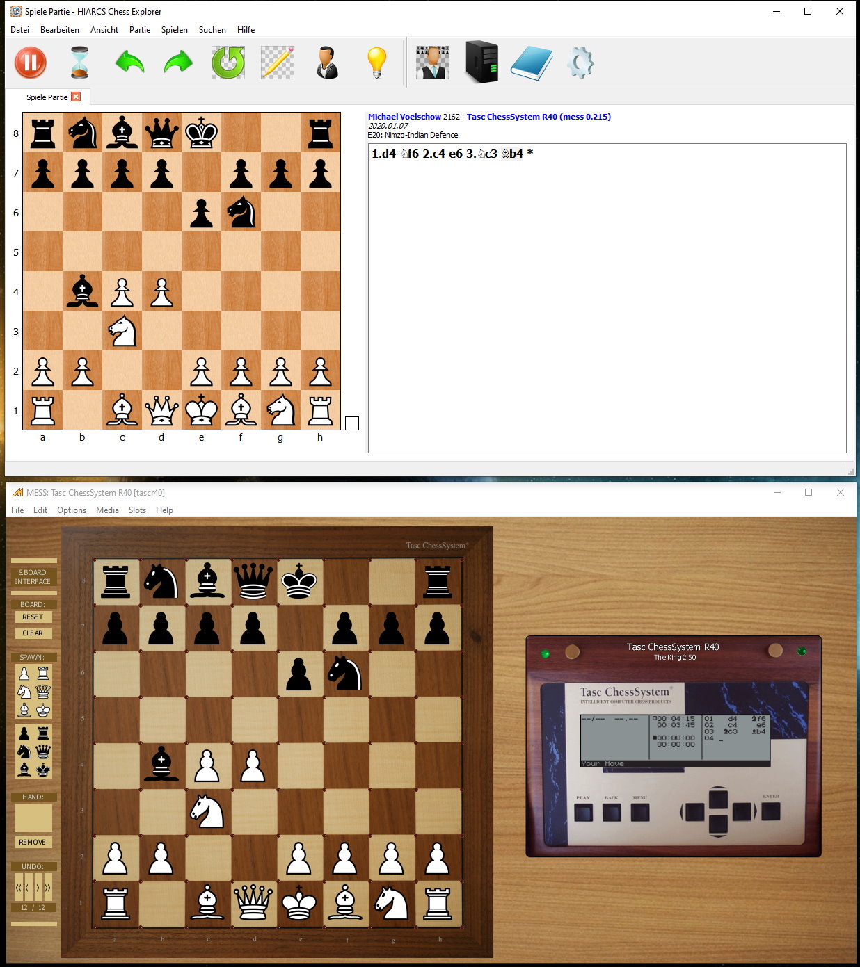The image size is (860, 967).
Task: Spawn a white bishop in MESS sidebar
Action: click(24, 710)
